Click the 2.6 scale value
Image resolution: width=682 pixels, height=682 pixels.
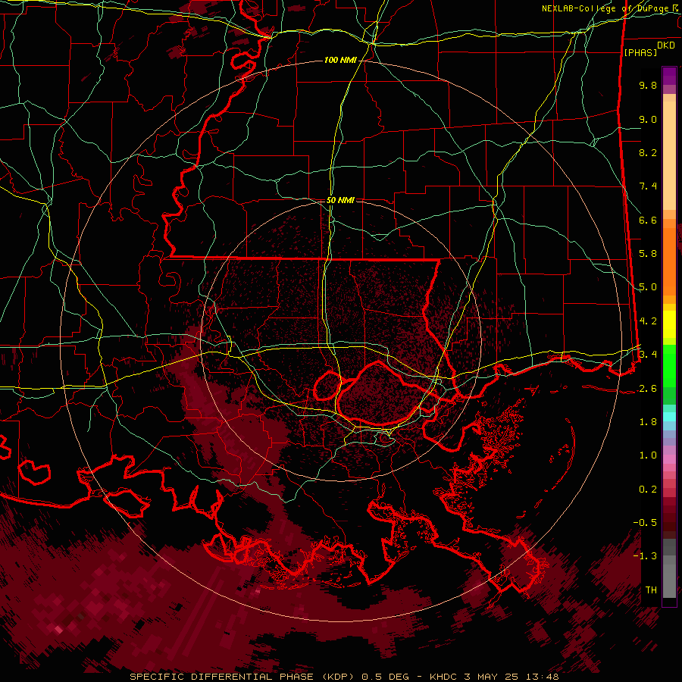pyautogui.click(x=648, y=389)
